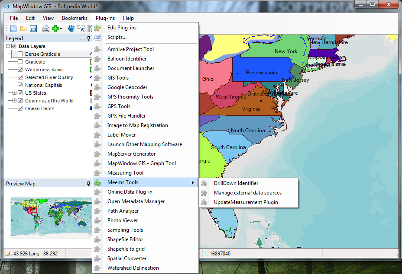Click the UpdateMeasurement Plugin puzzle icon
Image resolution: width=402 pixels, height=274 pixels.
204,202
